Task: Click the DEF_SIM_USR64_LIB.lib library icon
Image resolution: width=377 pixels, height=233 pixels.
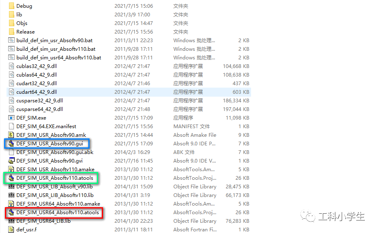Action: [x=11, y=221]
